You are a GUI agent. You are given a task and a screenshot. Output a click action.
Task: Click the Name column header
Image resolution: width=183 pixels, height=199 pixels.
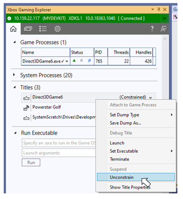(46, 52)
